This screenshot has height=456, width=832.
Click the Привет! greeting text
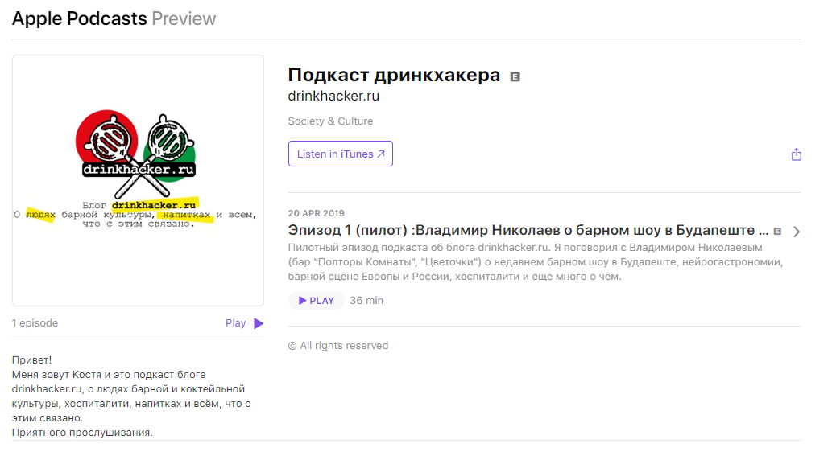click(32, 359)
